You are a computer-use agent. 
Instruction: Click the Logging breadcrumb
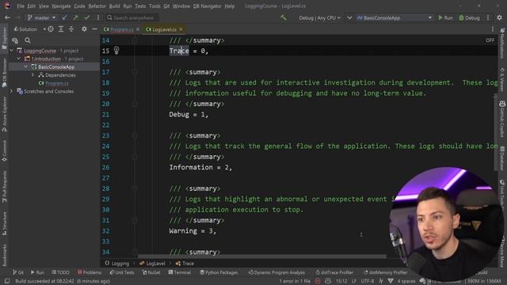pyautogui.click(x=117, y=264)
